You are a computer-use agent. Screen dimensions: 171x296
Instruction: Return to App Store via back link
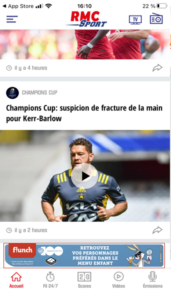tap(18, 6)
